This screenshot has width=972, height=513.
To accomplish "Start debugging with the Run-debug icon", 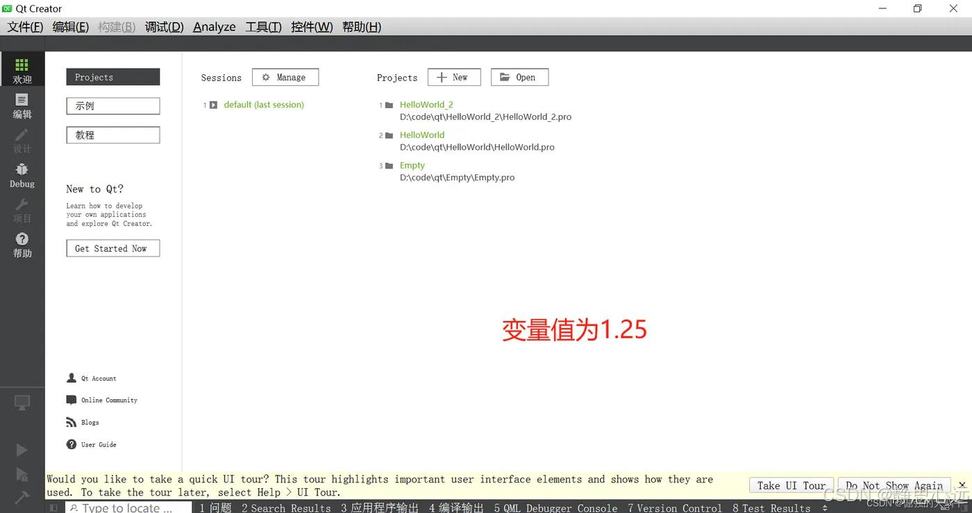I will [22, 474].
